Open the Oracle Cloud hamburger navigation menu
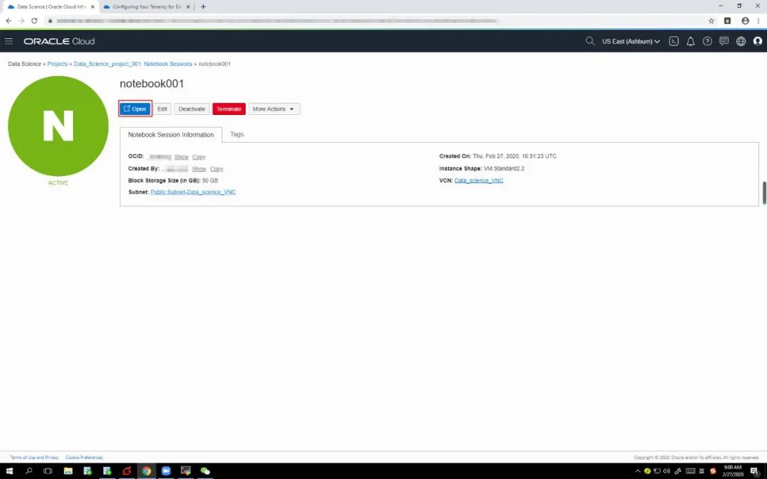The width and height of the screenshot is (767, 479). [9, 41]
